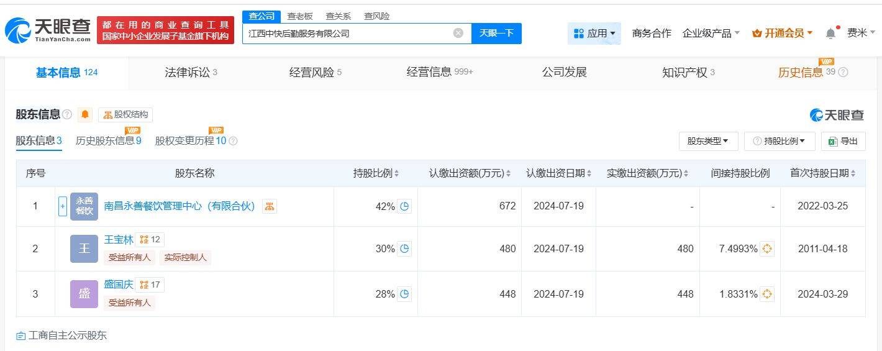Switch to 查风险 search tab
The image size is (882, 351).
(x=377, y=16)
